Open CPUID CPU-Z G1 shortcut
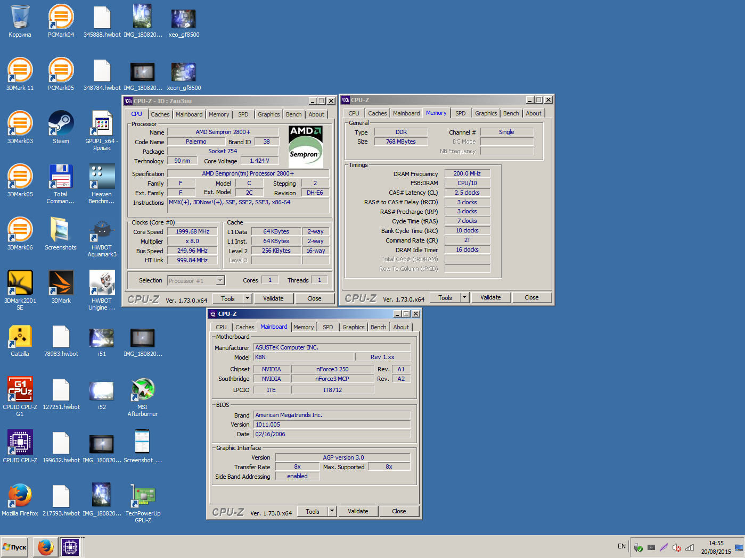Screen dimensions: 745x558 20,397
